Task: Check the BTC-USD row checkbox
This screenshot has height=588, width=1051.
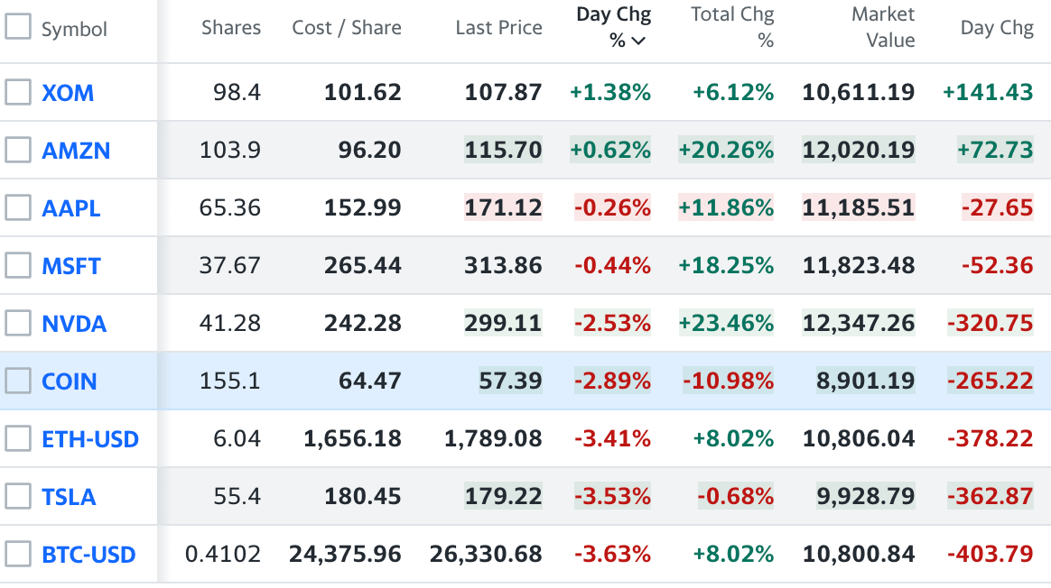Action: point(18,554)
